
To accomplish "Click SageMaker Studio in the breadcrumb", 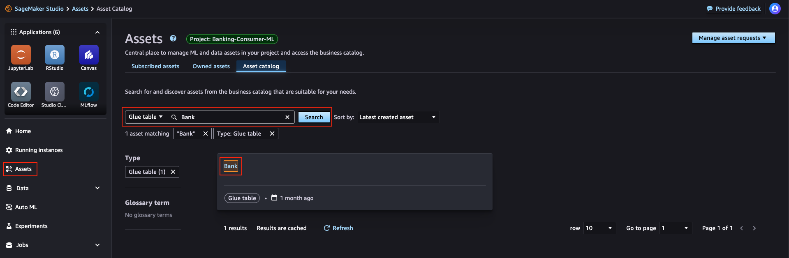I will (x=39, y=9).
